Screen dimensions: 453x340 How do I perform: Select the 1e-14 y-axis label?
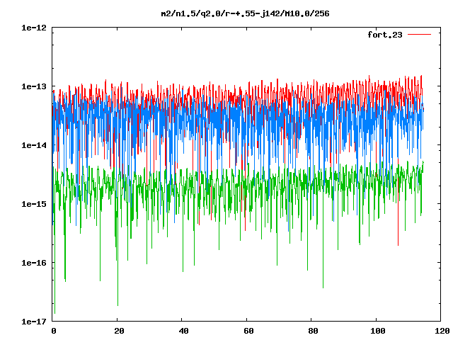[x=34, y=145]
